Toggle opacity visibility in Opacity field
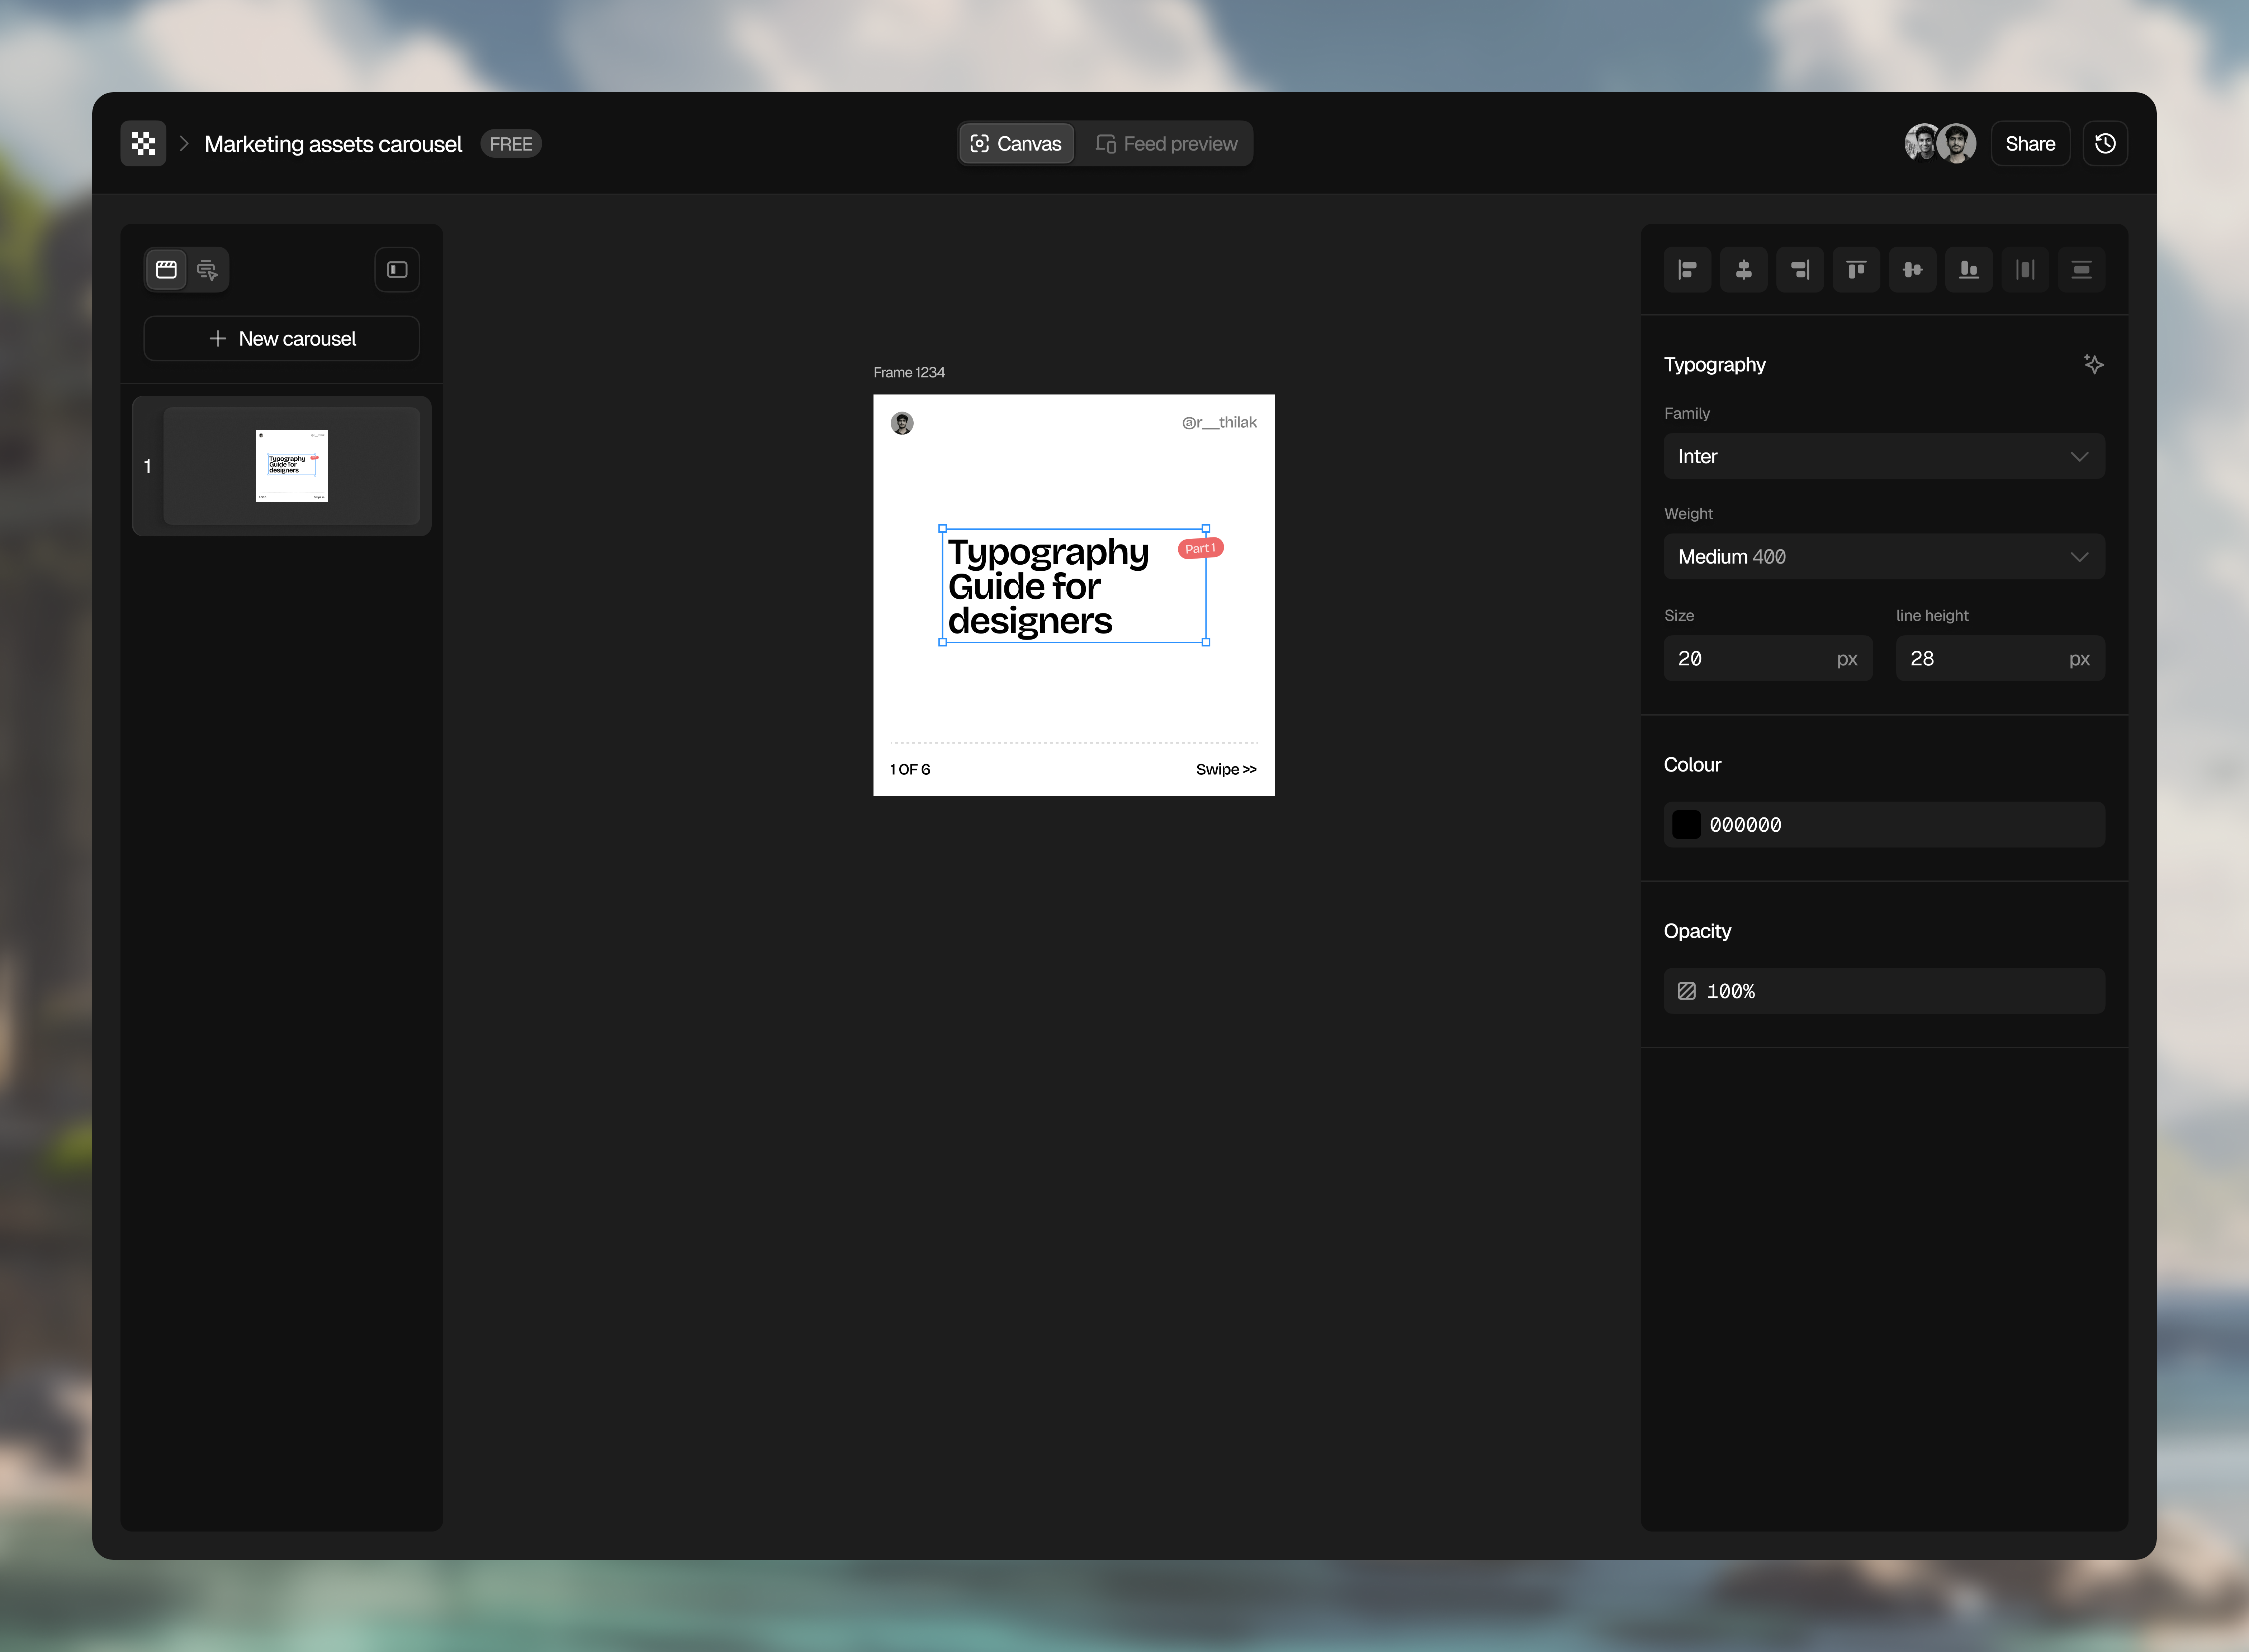 1686,991
